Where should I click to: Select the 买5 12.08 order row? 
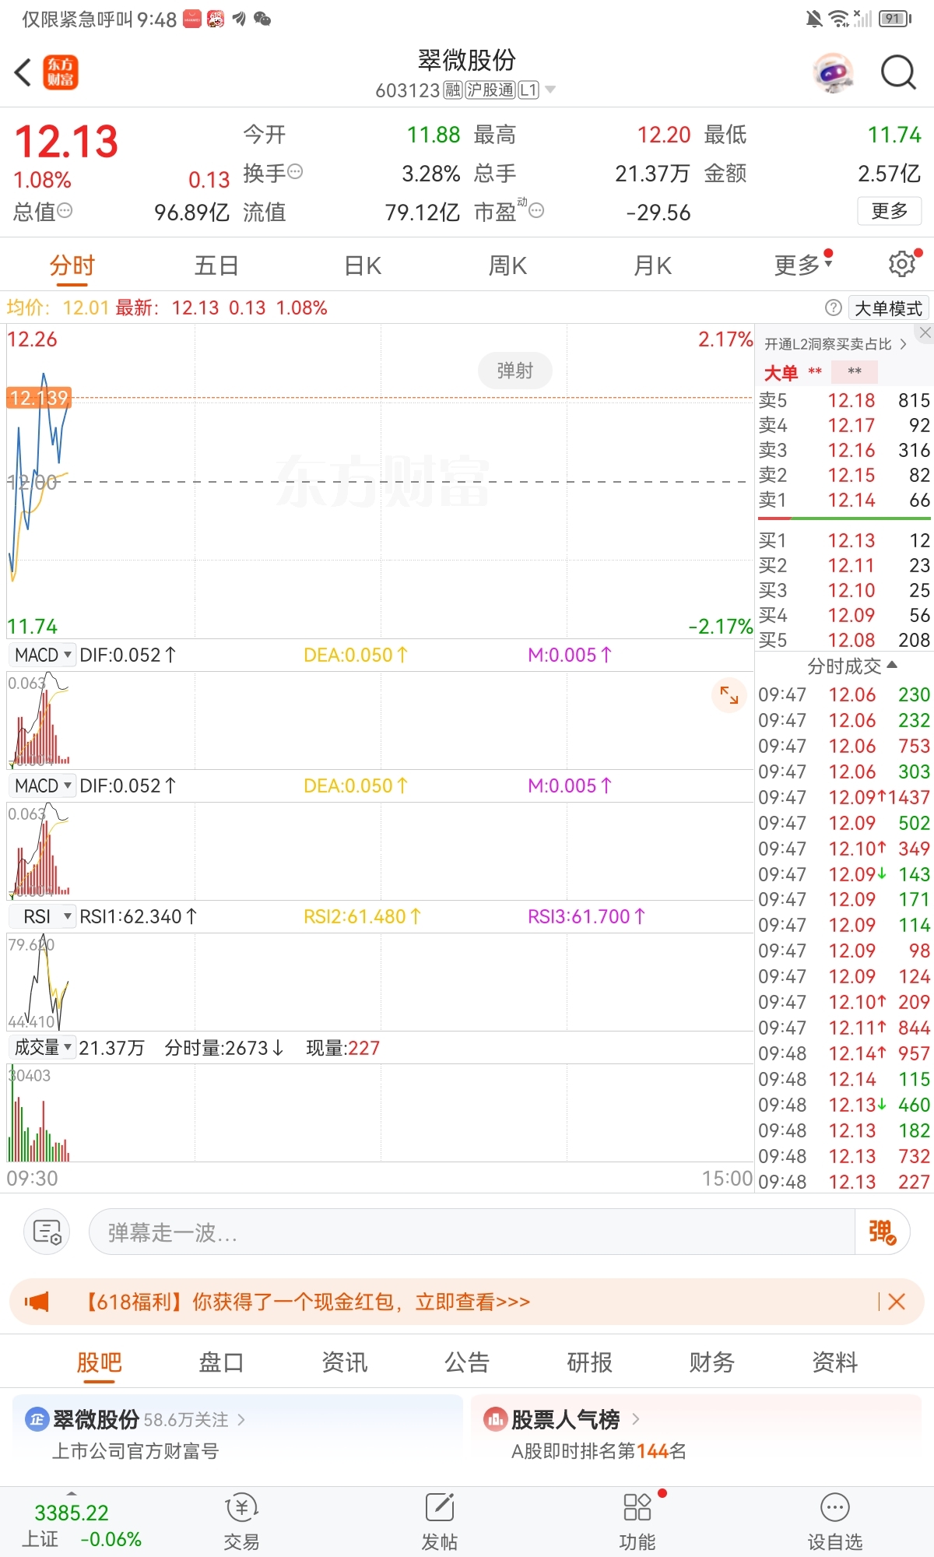844,640
